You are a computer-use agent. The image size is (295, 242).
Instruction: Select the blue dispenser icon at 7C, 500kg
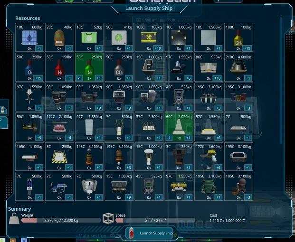pyautogui.click(x=29, y=186)
